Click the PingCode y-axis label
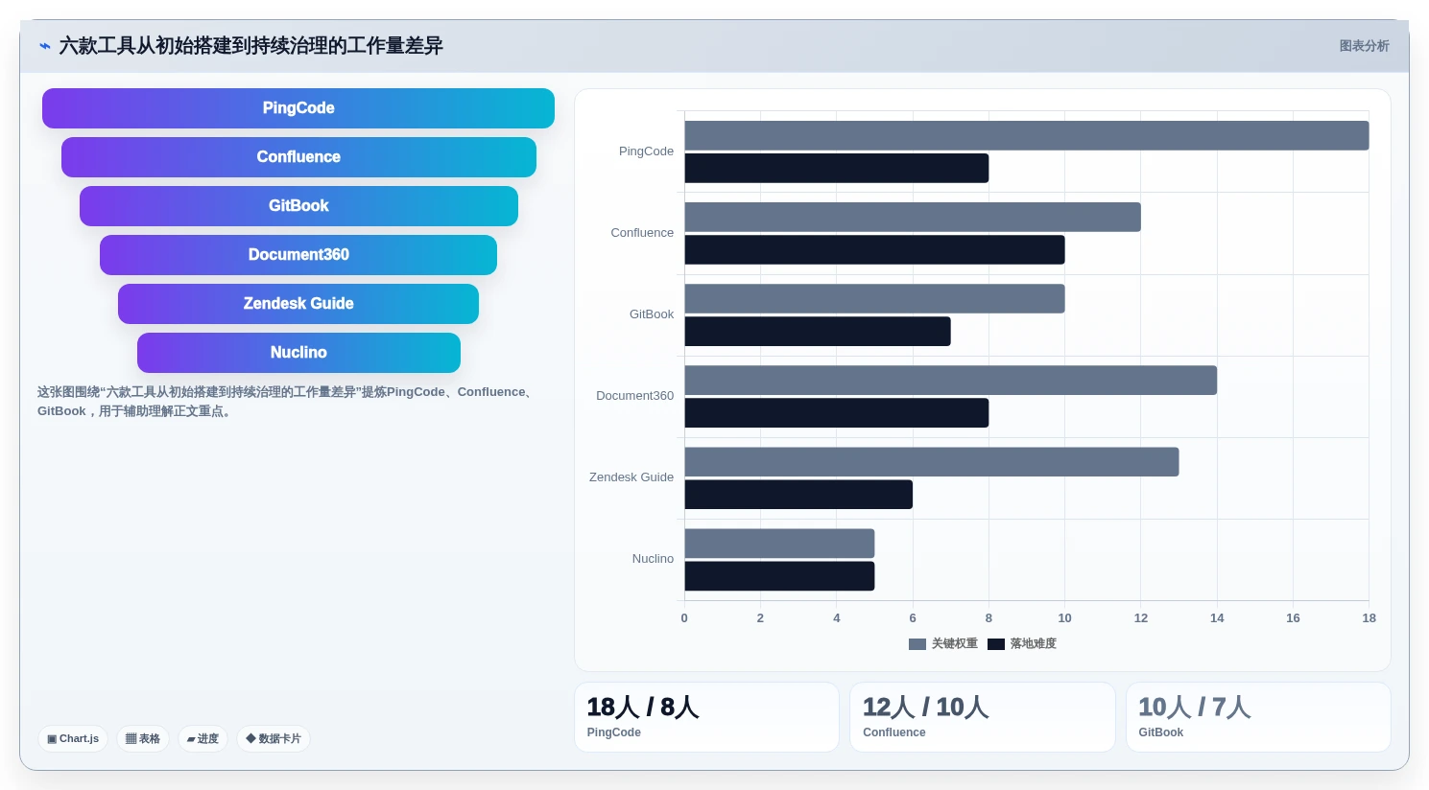 [646, 151]
